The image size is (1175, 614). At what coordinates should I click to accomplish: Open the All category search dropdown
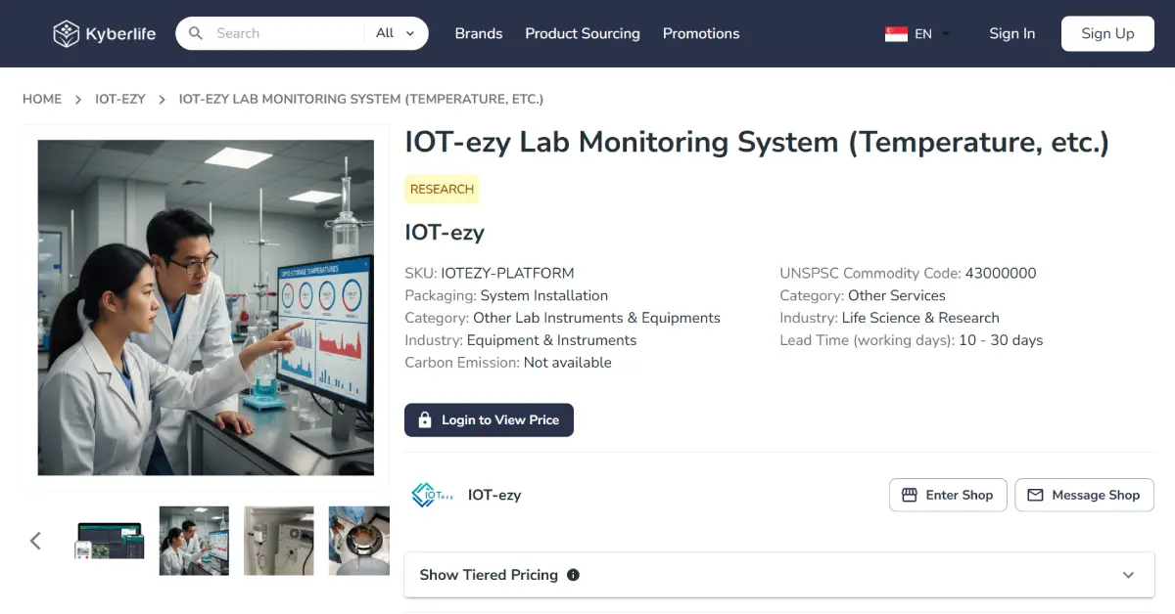pos(396,33)
